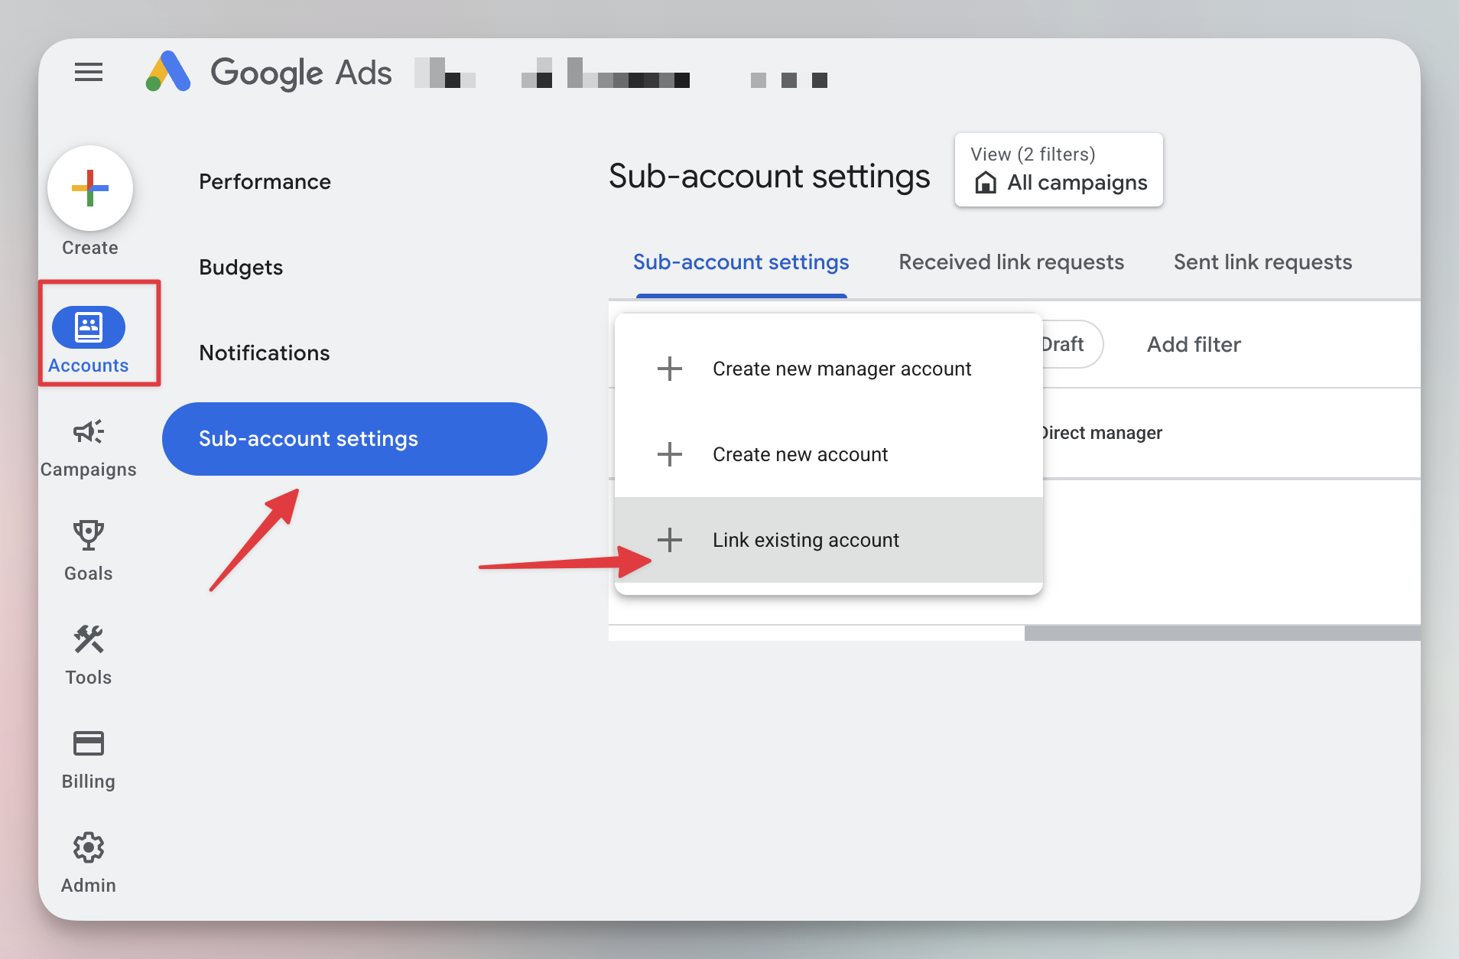This screenshot has height=959, width=1459.
Task: Switch to the Sub-account settings tab
Action: click(741, 262)
